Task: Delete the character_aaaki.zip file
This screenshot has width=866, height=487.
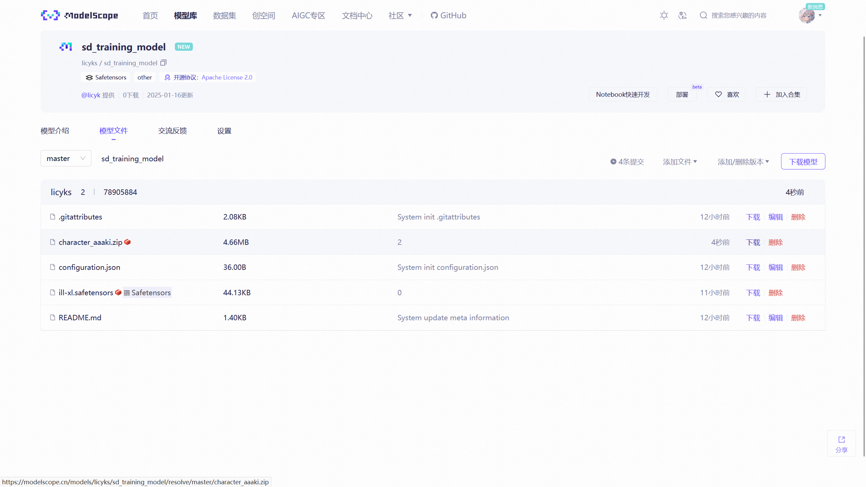Action: pyautogui.click(x=775, y=242)
